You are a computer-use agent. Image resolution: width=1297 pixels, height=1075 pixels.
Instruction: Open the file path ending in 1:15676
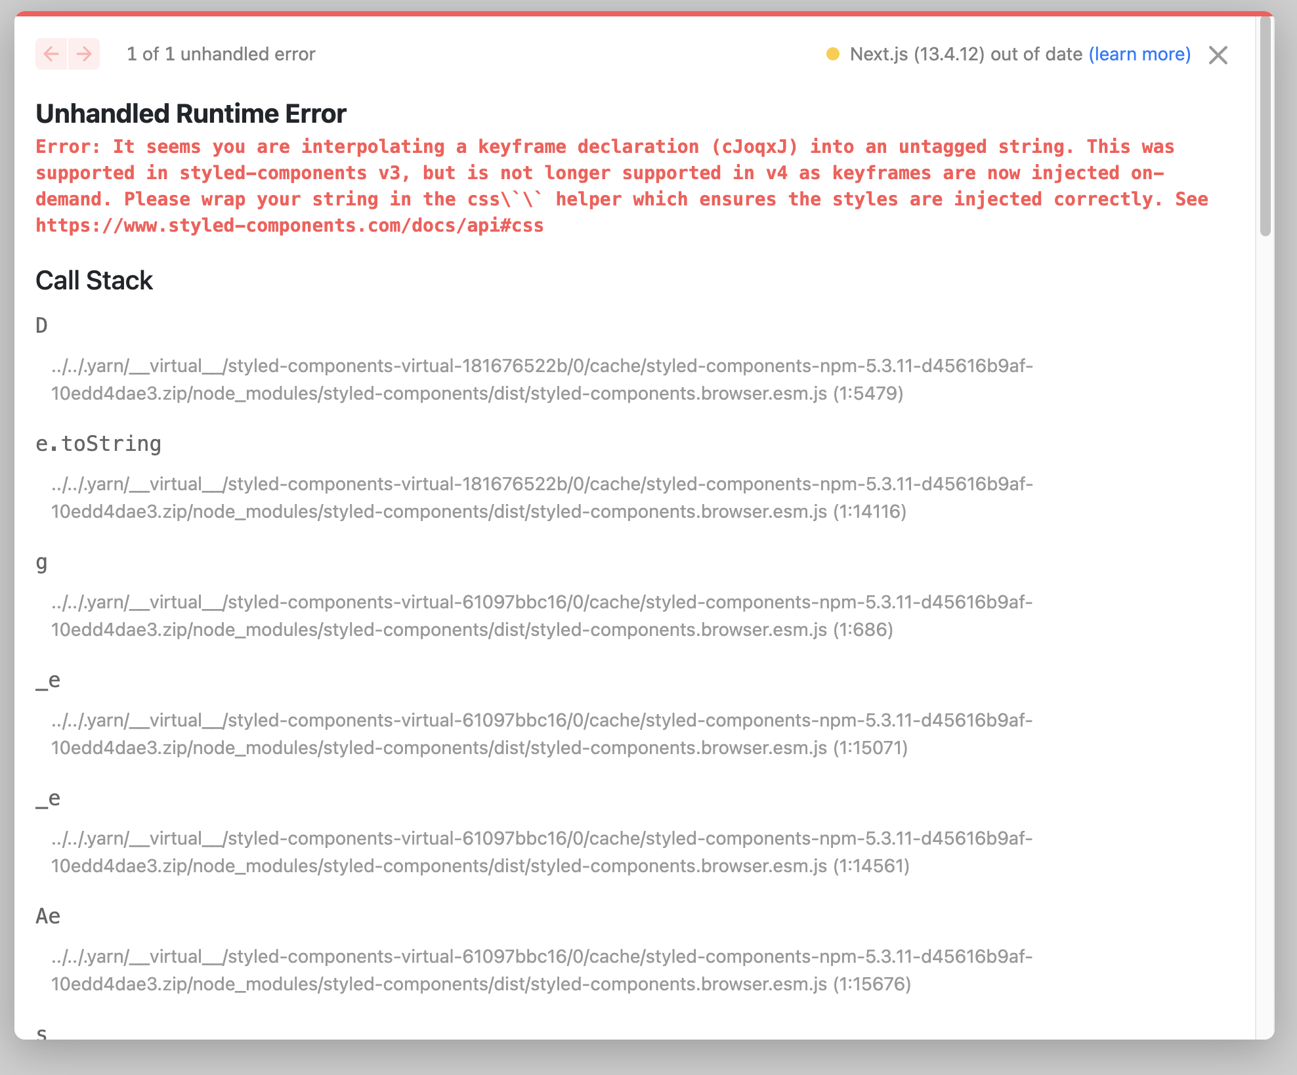point(542,970)
